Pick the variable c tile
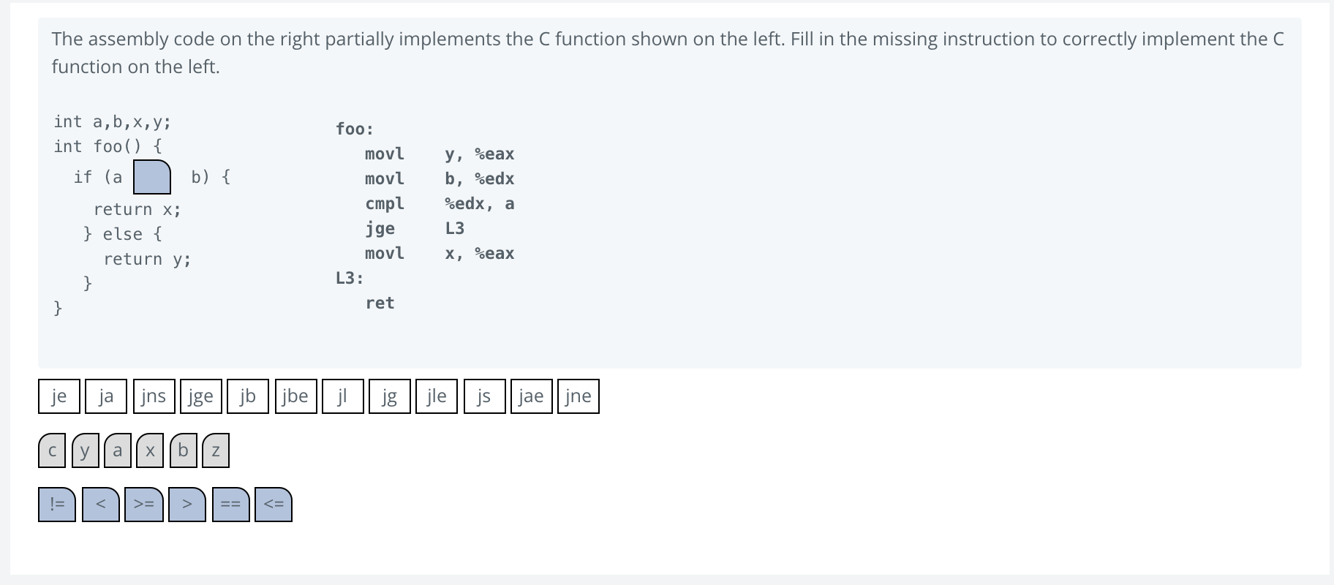 click(x=51, y=450)
